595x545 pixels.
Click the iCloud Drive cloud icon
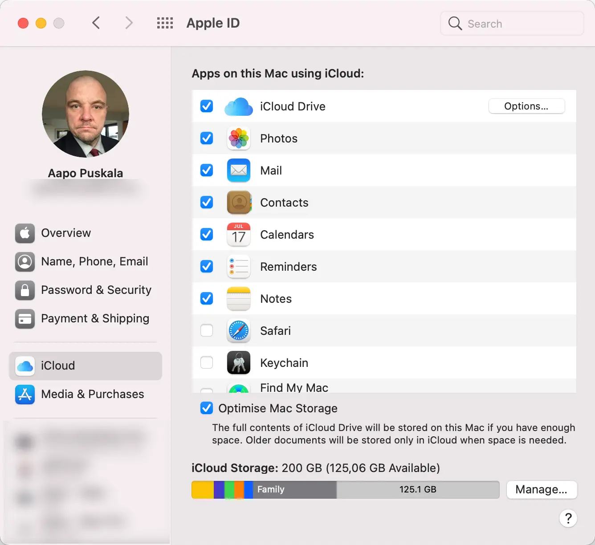pos(239,106)
